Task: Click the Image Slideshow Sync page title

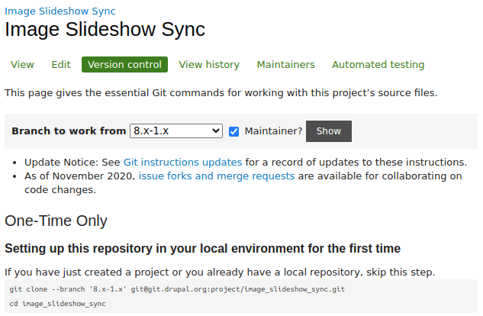Action: pos(105,31)
